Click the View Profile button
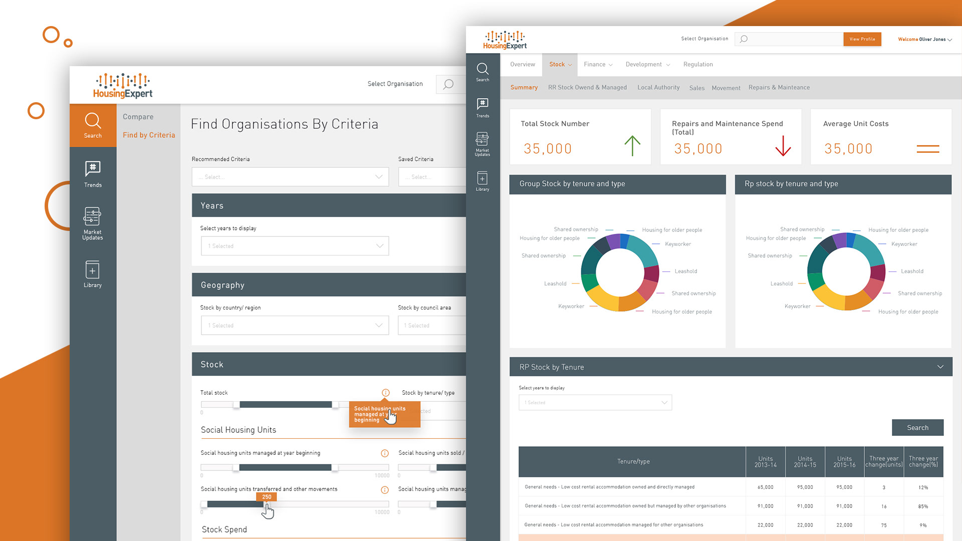The height and width of the screenshot is (541, 962). 862,39
